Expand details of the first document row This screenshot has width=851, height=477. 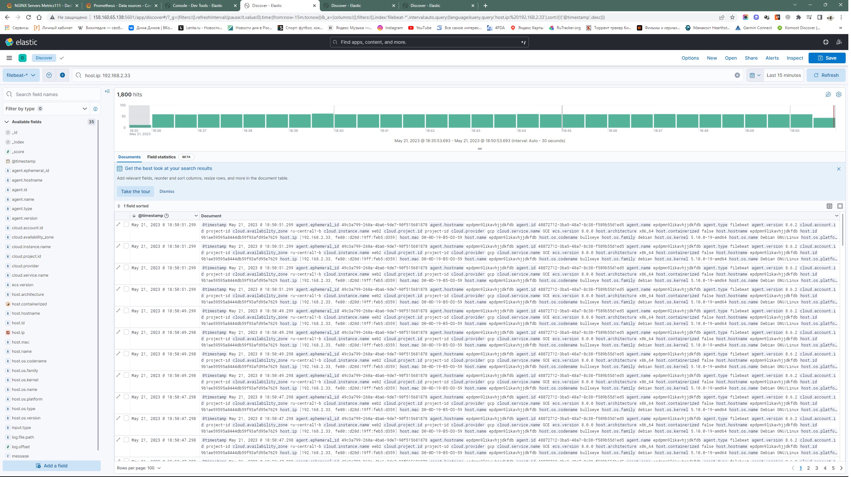(118, 225)
